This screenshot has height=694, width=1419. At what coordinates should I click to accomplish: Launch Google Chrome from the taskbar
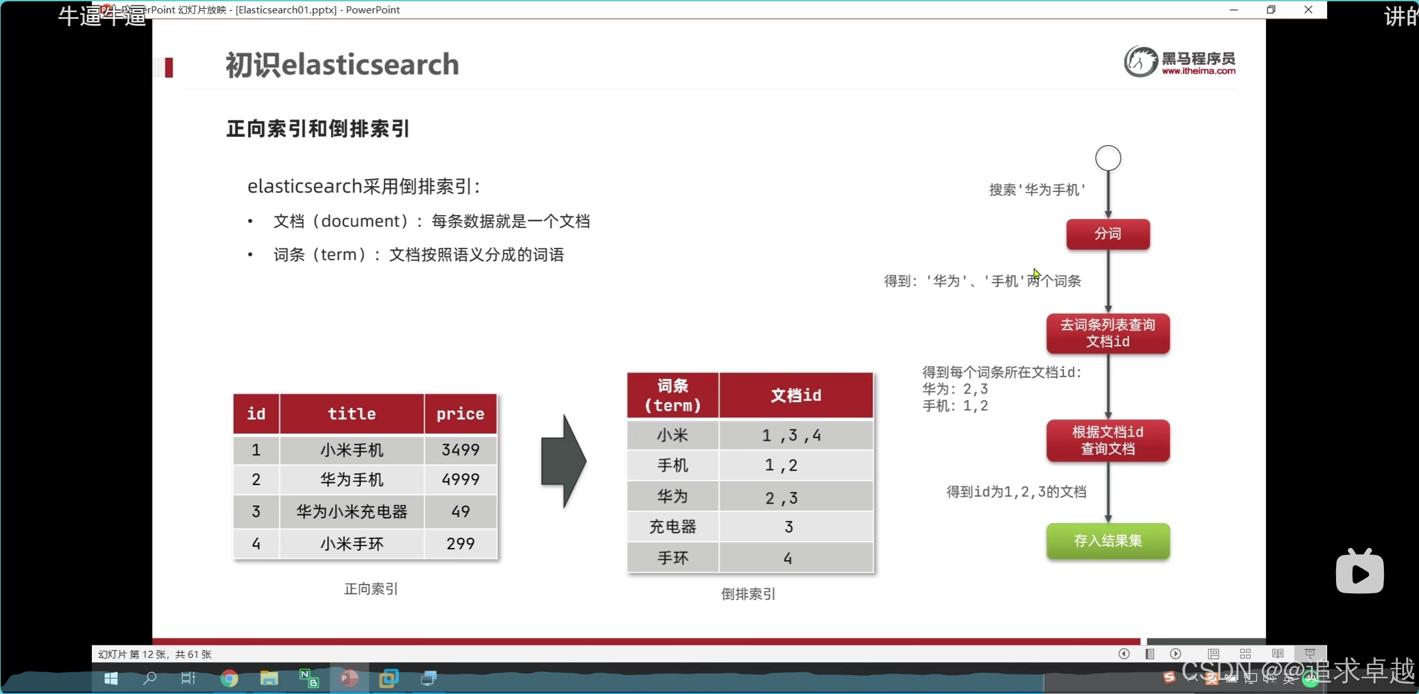click(x=229, y=678)
